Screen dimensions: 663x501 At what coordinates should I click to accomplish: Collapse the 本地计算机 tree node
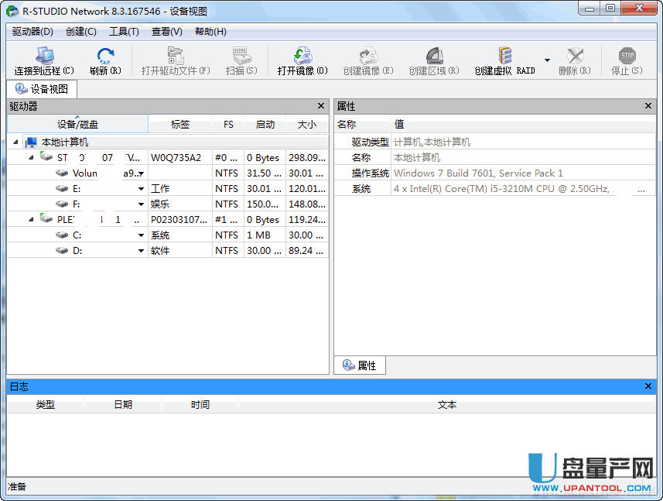click(16, 142)
